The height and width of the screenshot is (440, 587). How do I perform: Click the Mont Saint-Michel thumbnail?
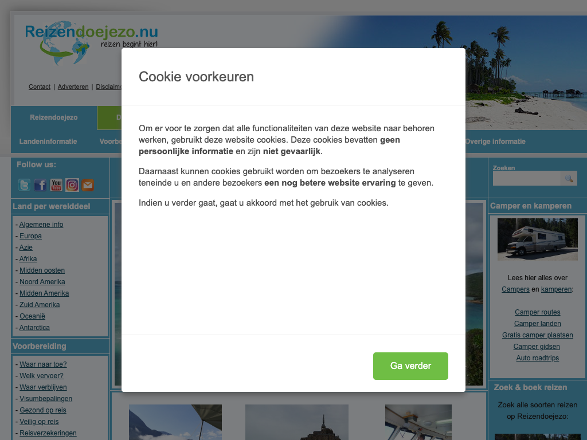tap(297, 422)
